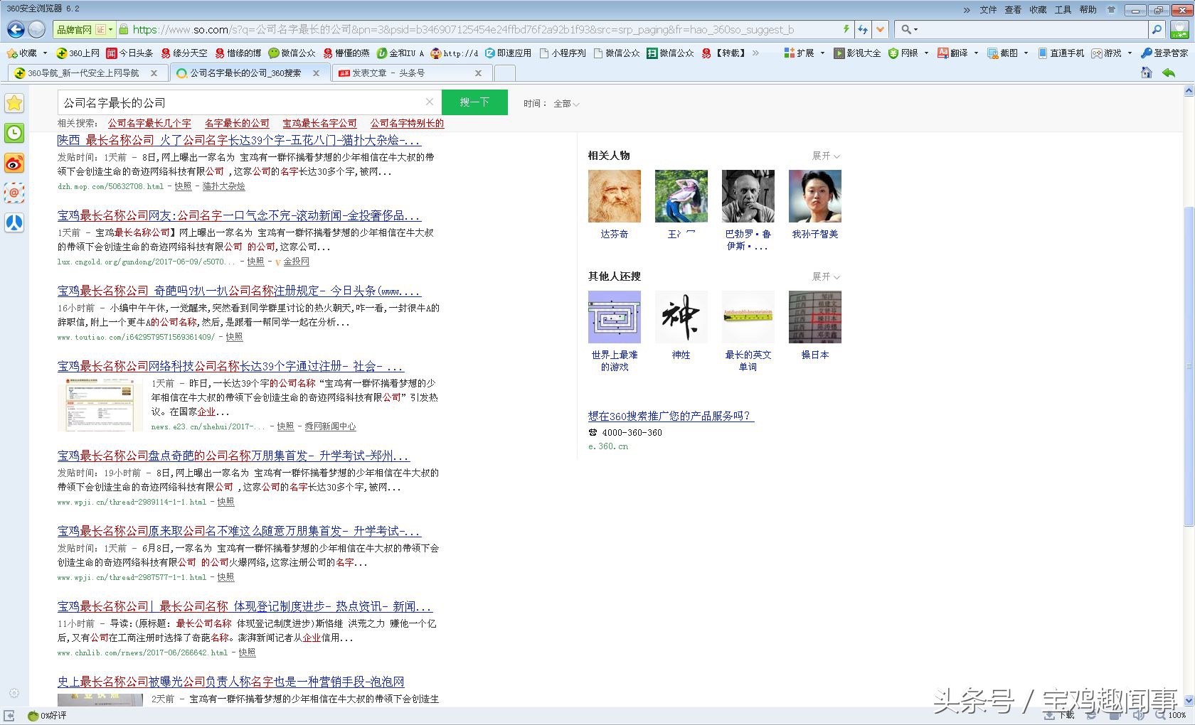
Task: Click the 0%好评 status bar item
Action: [47, 715]
